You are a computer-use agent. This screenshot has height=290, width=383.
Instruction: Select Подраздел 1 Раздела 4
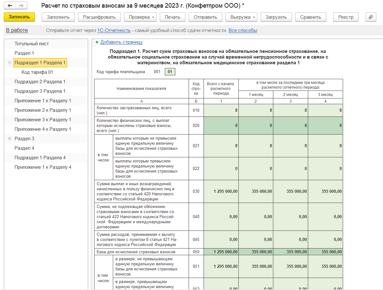[40, 158]
